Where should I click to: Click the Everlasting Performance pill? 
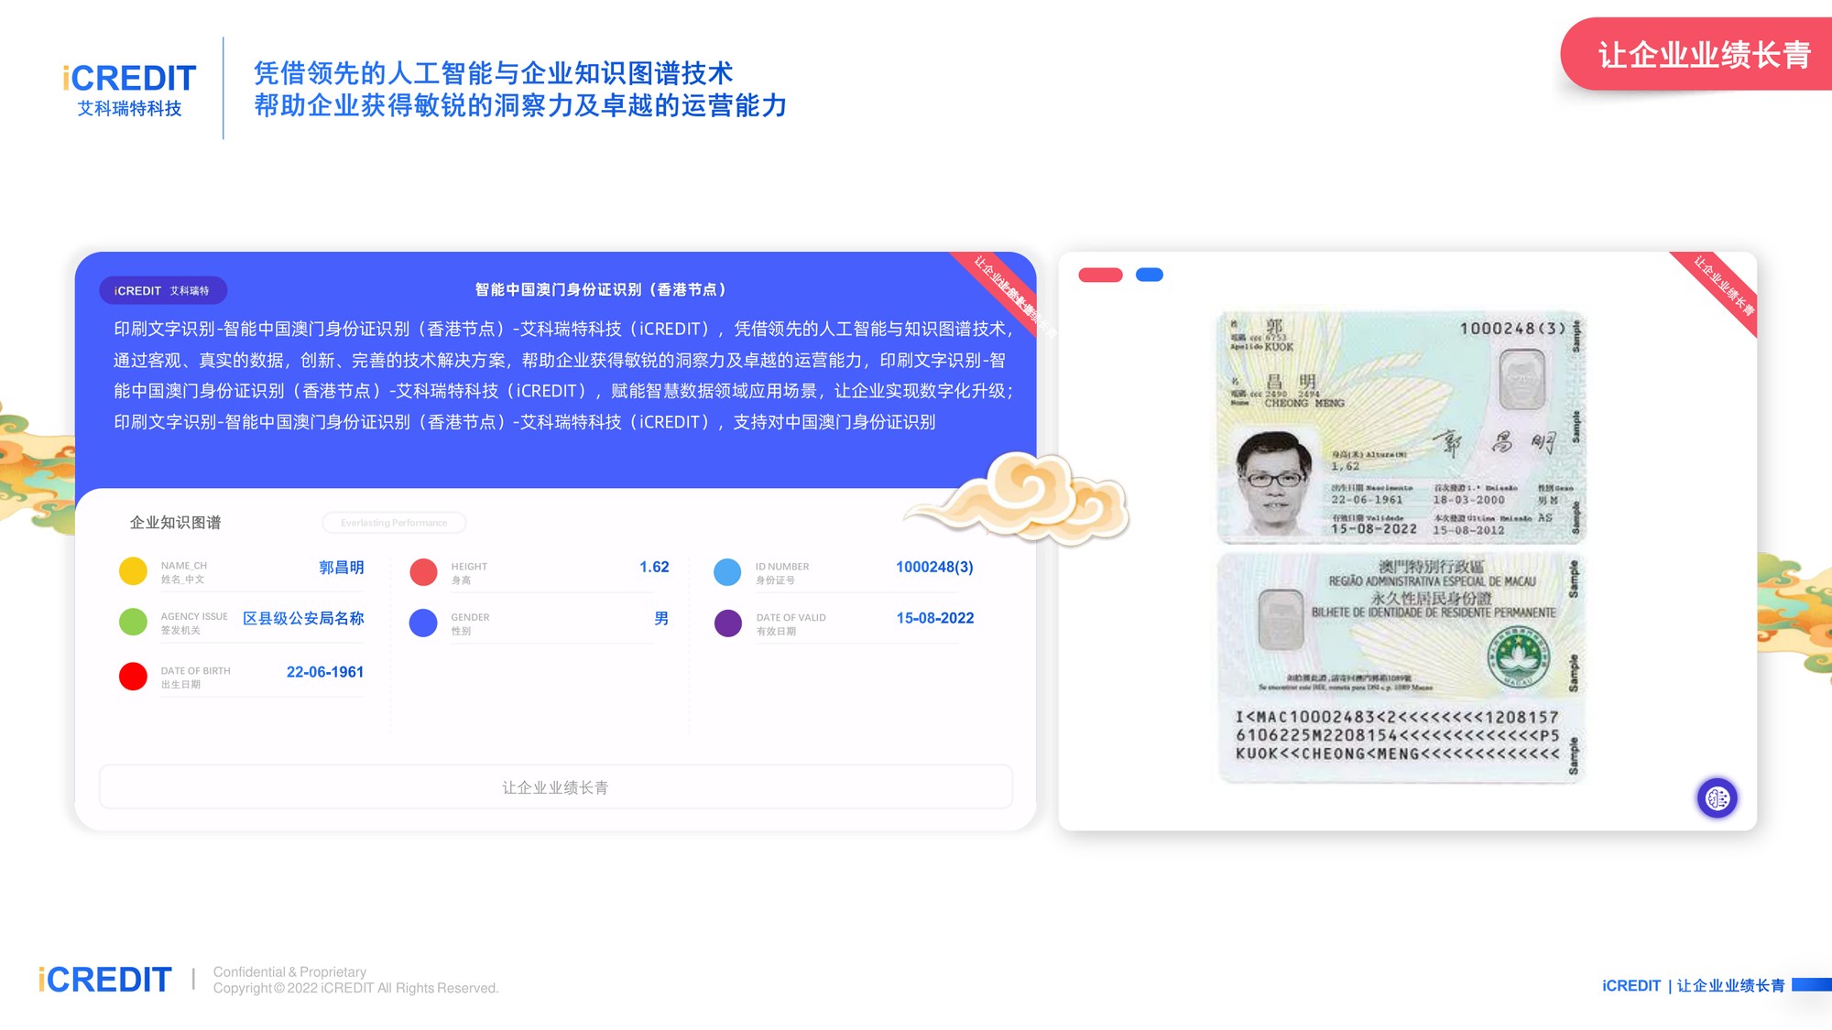click(394, 523)
